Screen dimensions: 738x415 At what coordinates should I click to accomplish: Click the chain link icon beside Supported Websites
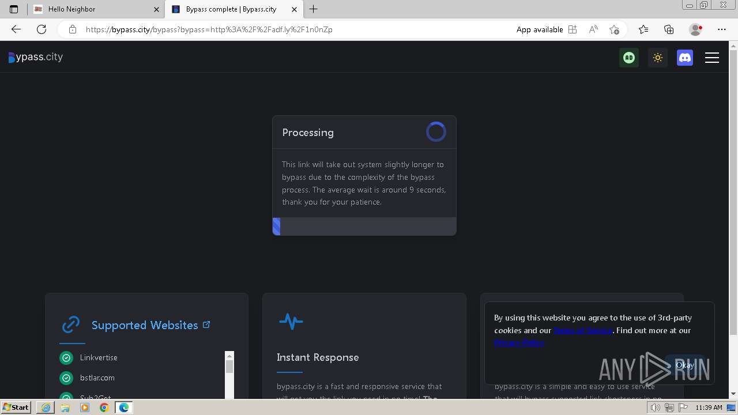pos(71,325)
